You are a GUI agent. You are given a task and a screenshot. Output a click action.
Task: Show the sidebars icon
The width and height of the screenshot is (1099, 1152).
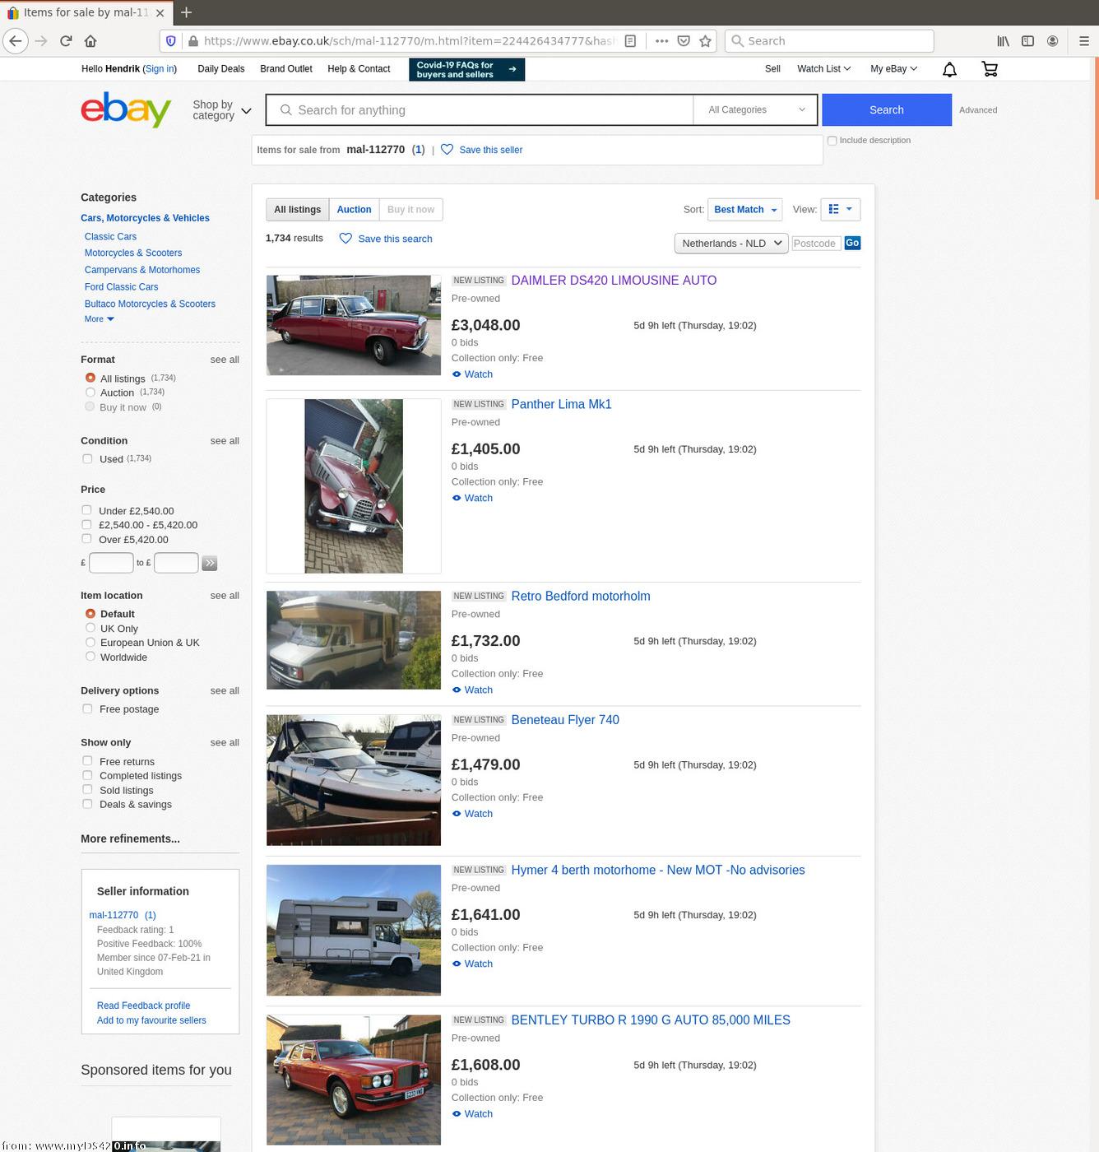coord(1027,40)
